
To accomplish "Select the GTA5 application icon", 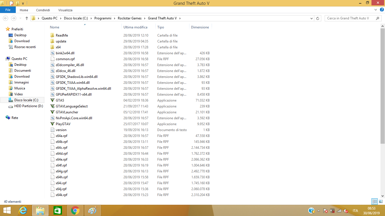I will coord(52,100).
